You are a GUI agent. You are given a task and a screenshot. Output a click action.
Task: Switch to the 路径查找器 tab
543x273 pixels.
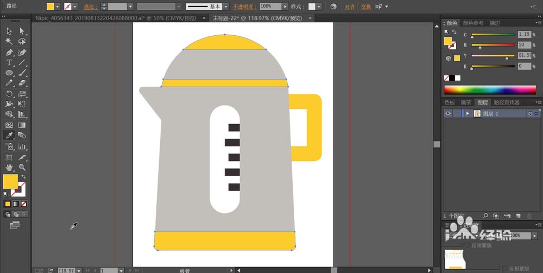pyautogui.click(x=506, y=102)
